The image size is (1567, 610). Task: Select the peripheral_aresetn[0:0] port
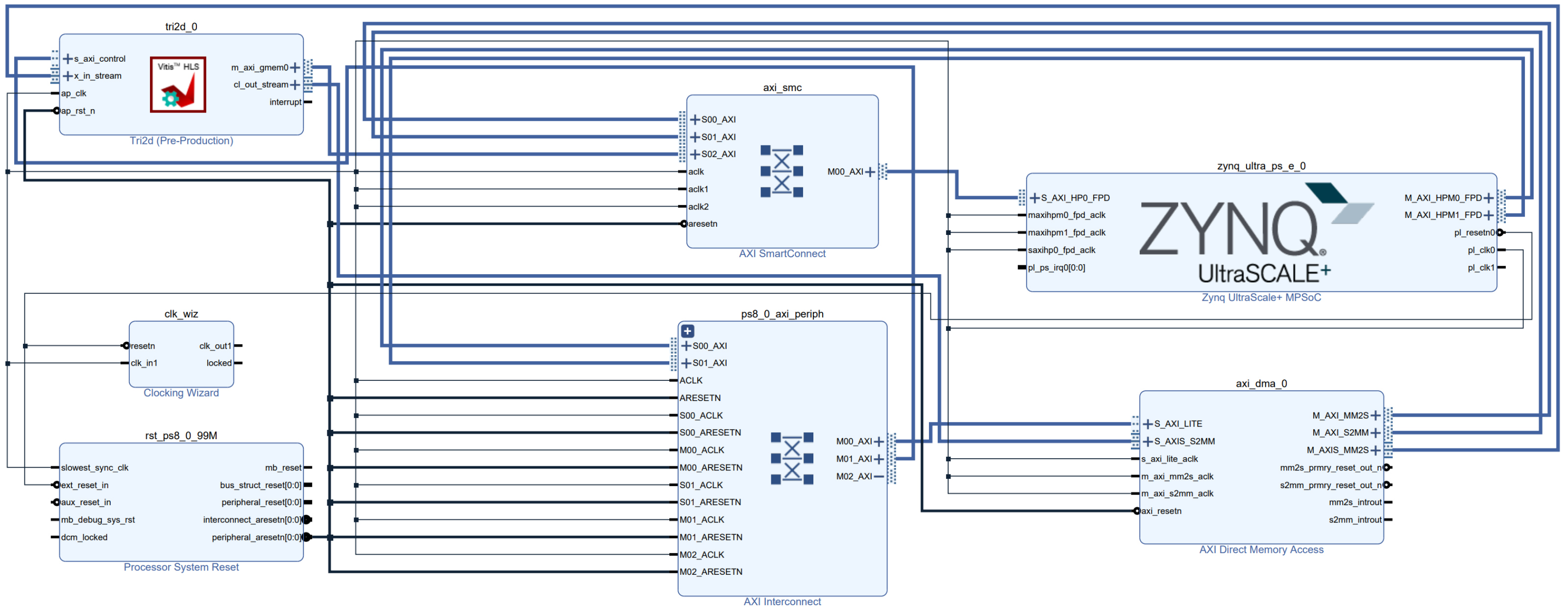pos(256,538)
